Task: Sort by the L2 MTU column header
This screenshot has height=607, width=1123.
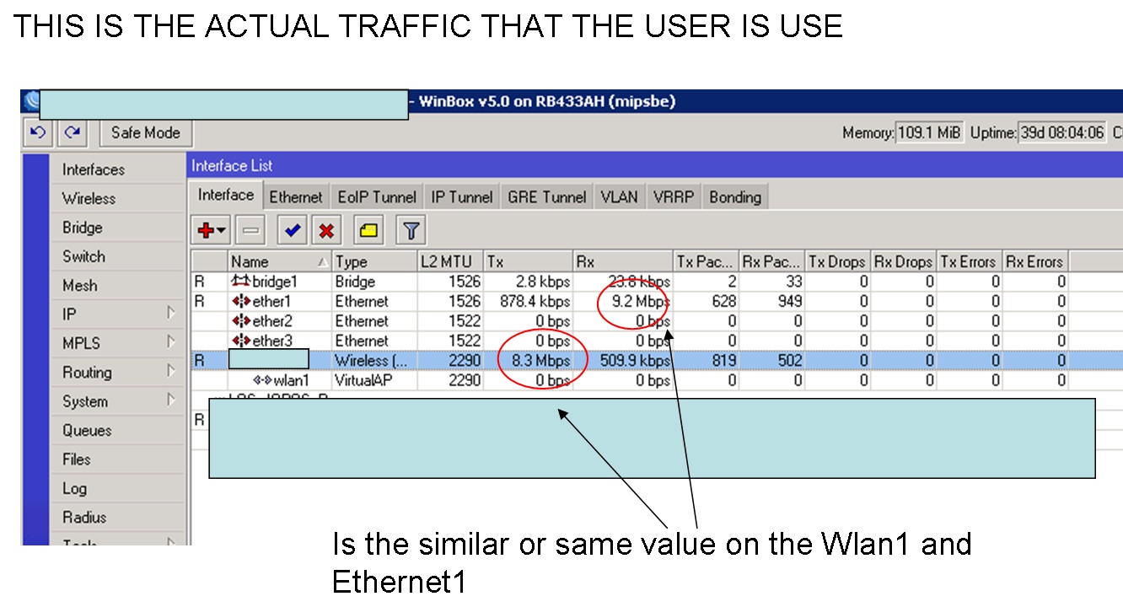Action: tap(450, 262)
